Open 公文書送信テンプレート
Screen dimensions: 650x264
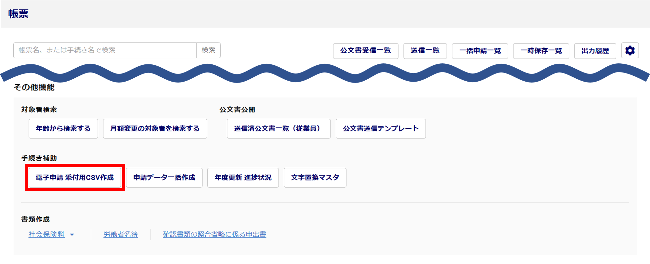click(x=381, y=129)
